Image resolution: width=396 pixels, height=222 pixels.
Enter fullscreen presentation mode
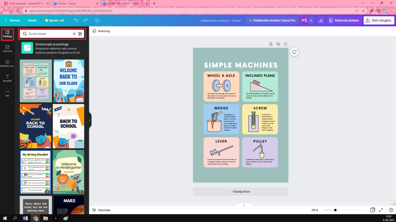[x=381, y=210]
